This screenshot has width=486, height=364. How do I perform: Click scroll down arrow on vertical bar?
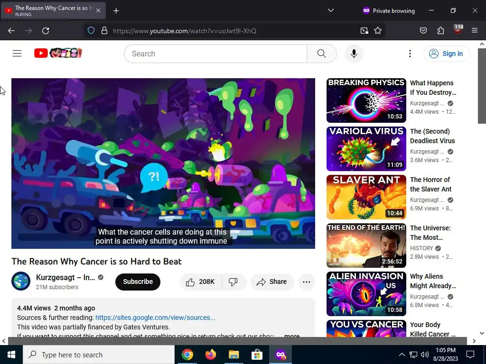coord(482,333)
